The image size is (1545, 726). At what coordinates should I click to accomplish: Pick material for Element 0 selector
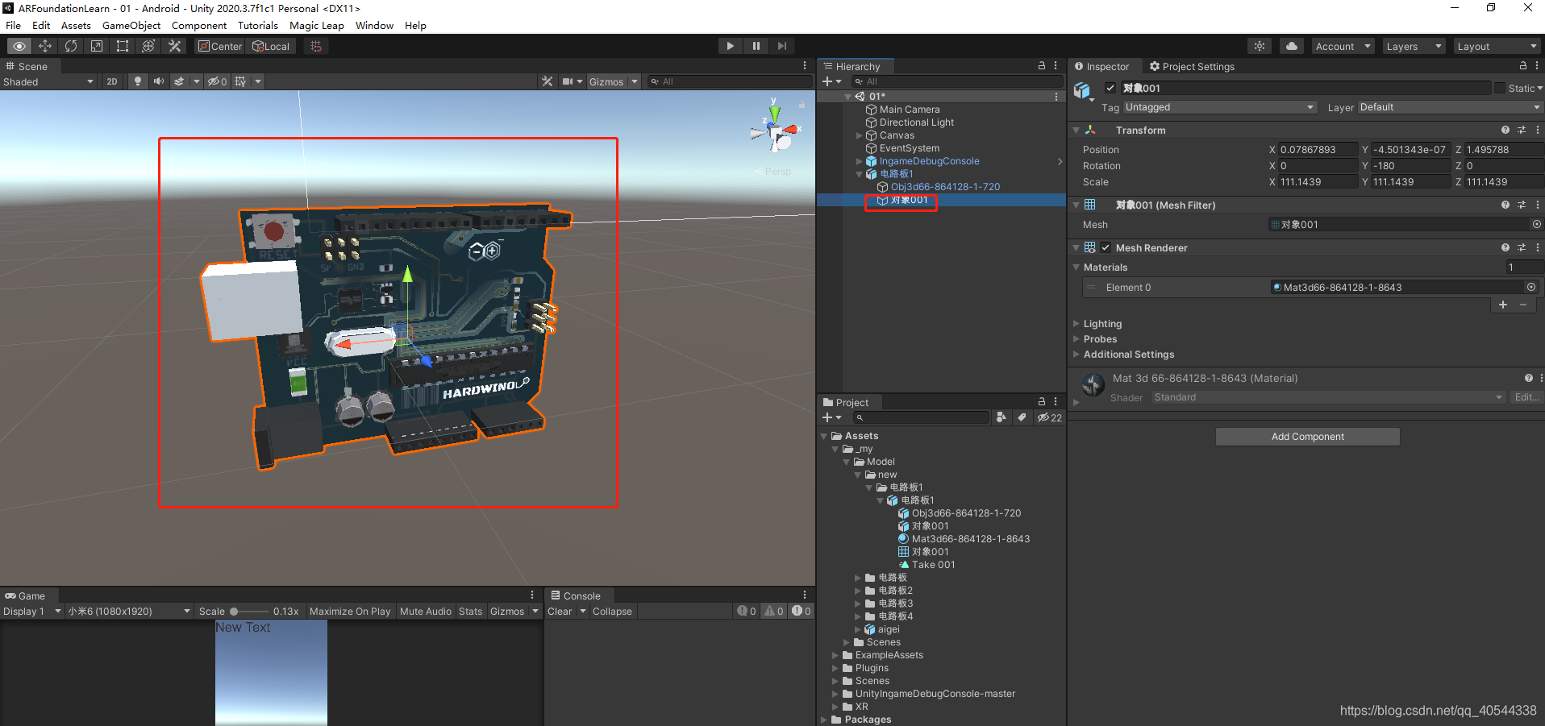click(1530, 287)
